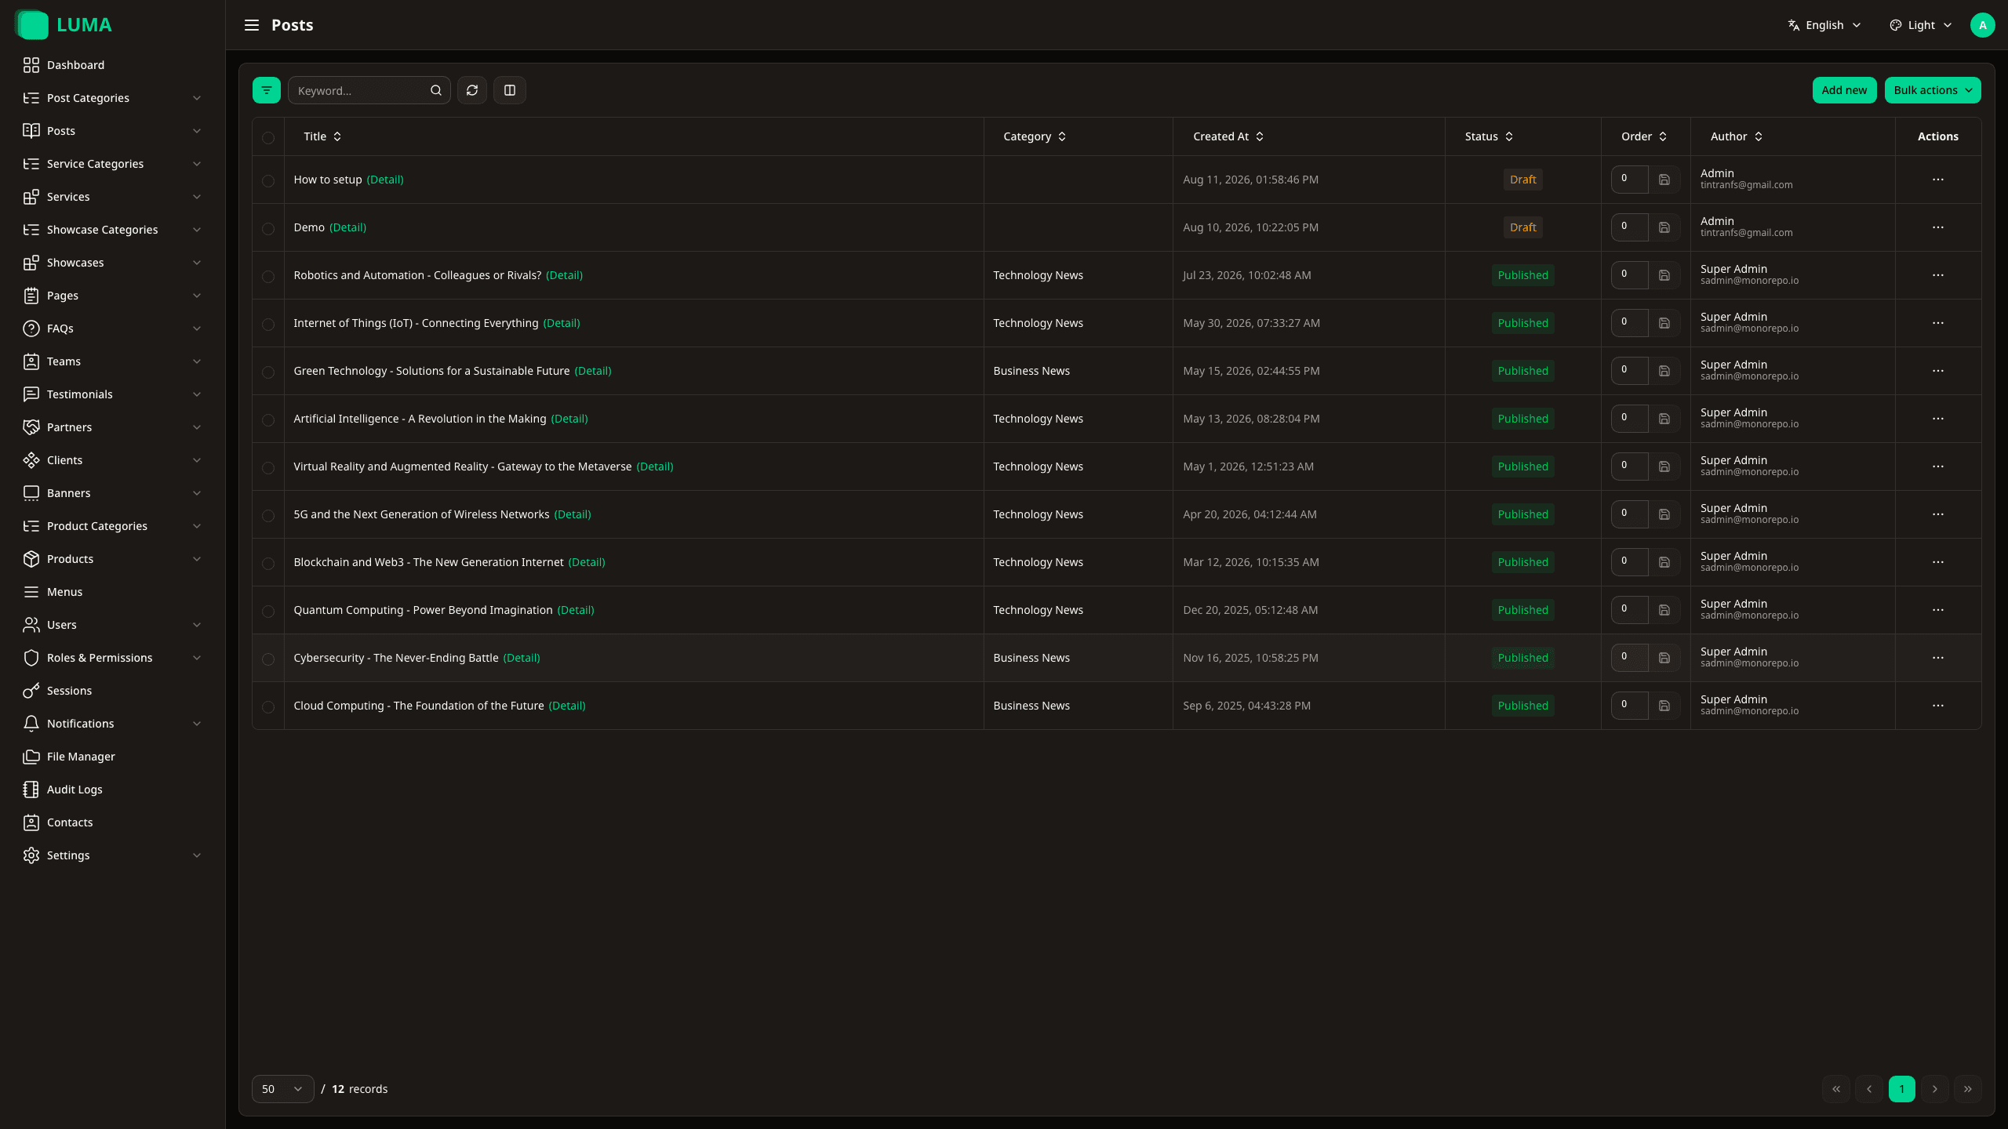This screenshot has width=2008, height=1129.
Task: Open actions menu for Demo post
Action: pos(1938,227)
